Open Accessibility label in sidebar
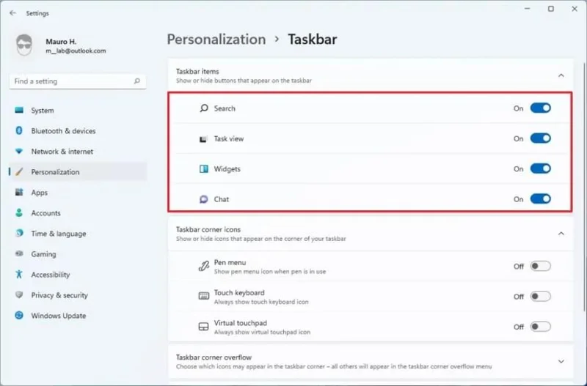 [x=51, y=275]
